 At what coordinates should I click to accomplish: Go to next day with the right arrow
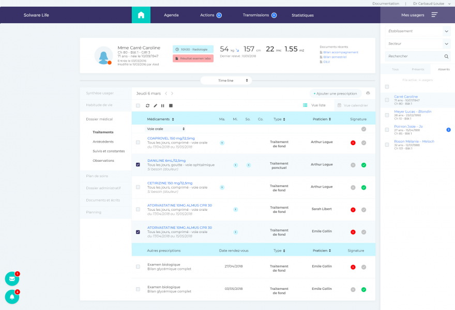click(x=172, y=94)
